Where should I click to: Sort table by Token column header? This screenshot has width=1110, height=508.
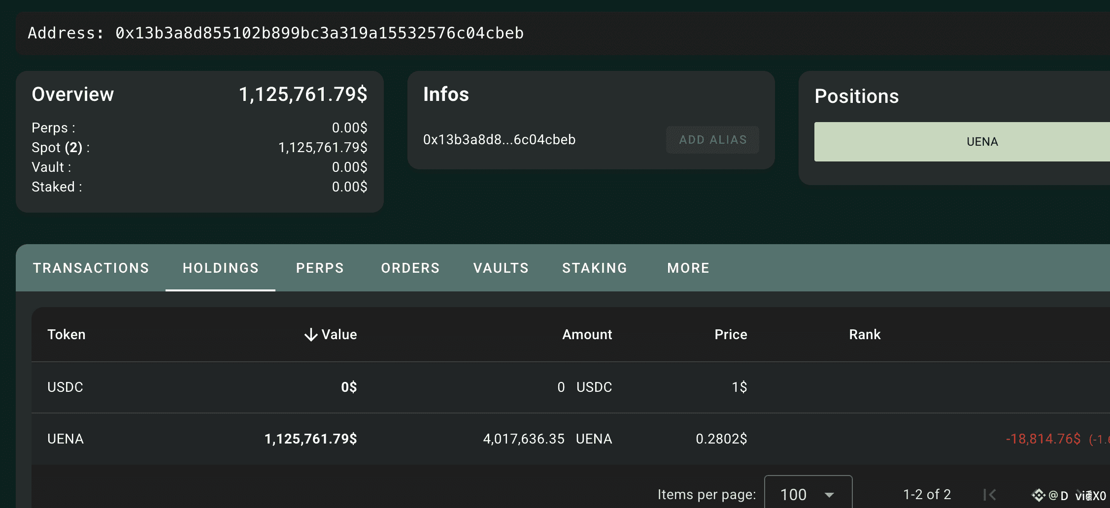tap(67, 335)
